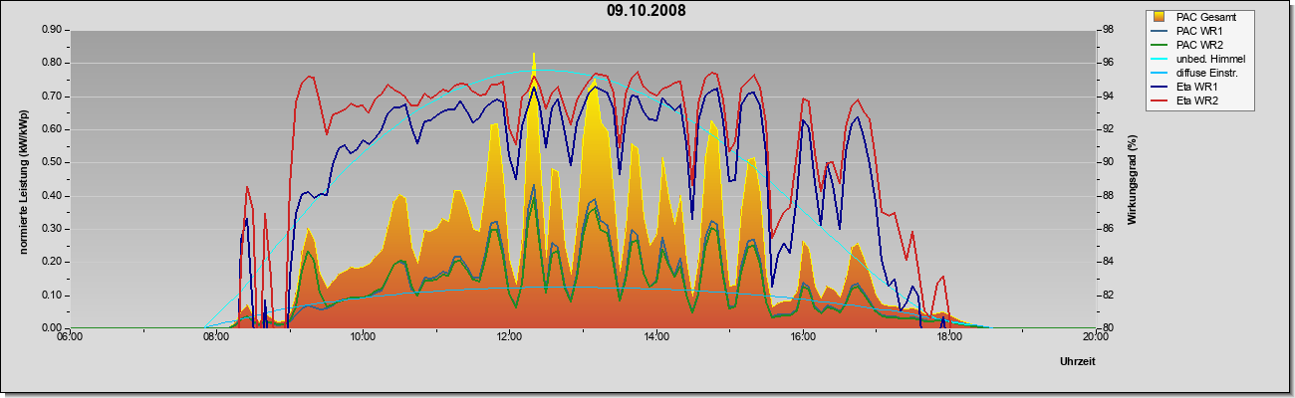Click the diffuse Einstr. legend line

coord(1160,73)
